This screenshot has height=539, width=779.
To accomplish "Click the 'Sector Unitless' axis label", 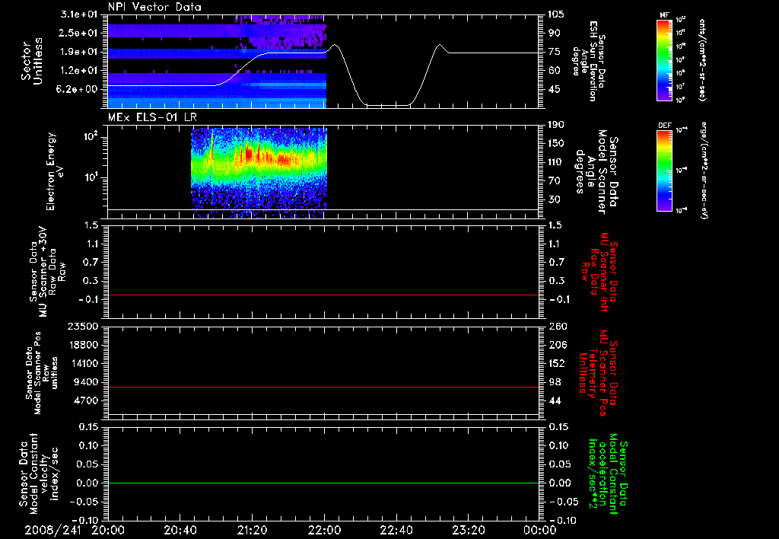I will (x=31, y=61).
